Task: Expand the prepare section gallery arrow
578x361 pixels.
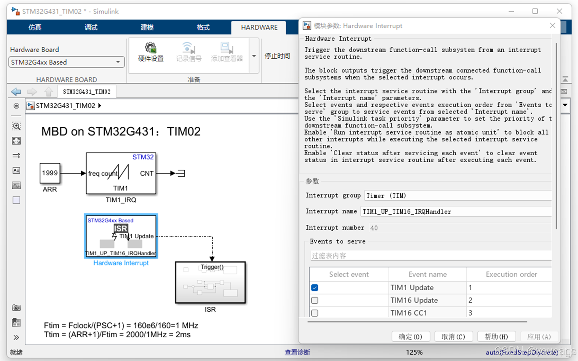Action: [254, 56]
